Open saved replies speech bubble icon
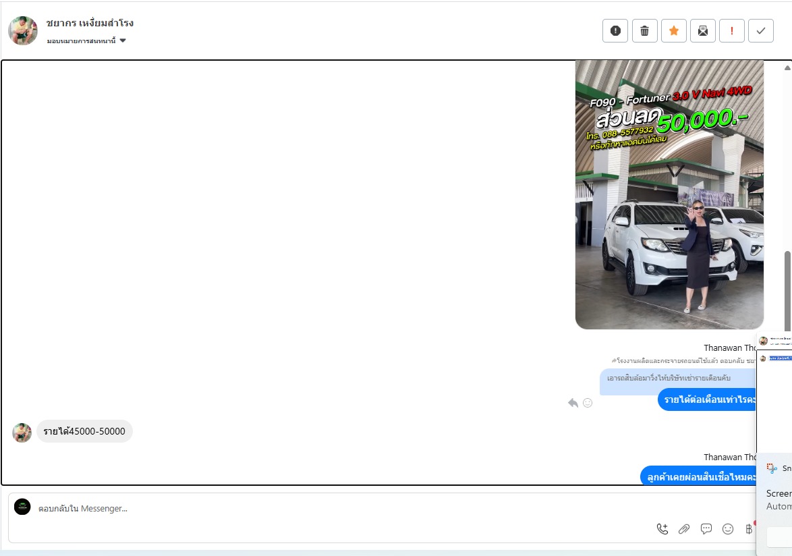This screenshot has height=556, width=792. (706, 529)
